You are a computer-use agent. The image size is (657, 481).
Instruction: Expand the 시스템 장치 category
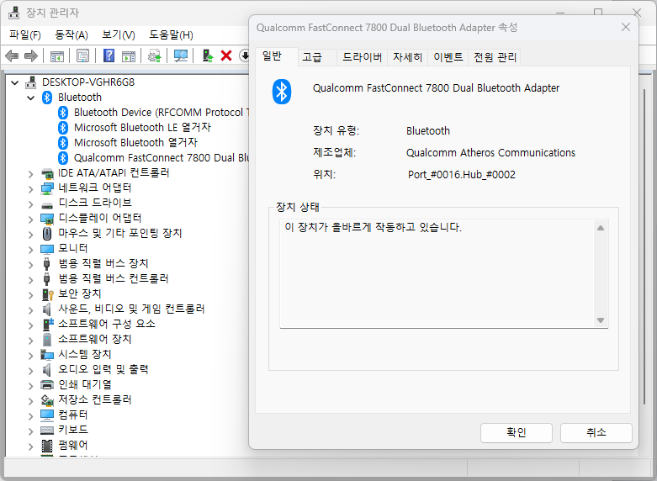pos(30,356)
